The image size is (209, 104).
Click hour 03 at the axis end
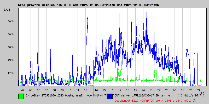198,90
